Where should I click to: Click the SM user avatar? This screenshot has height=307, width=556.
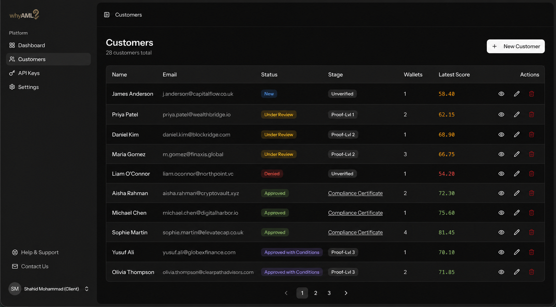click(x=15, y=289)
